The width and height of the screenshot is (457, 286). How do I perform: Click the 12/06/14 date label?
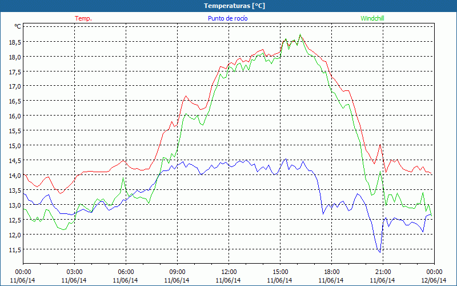click(434, 280)
